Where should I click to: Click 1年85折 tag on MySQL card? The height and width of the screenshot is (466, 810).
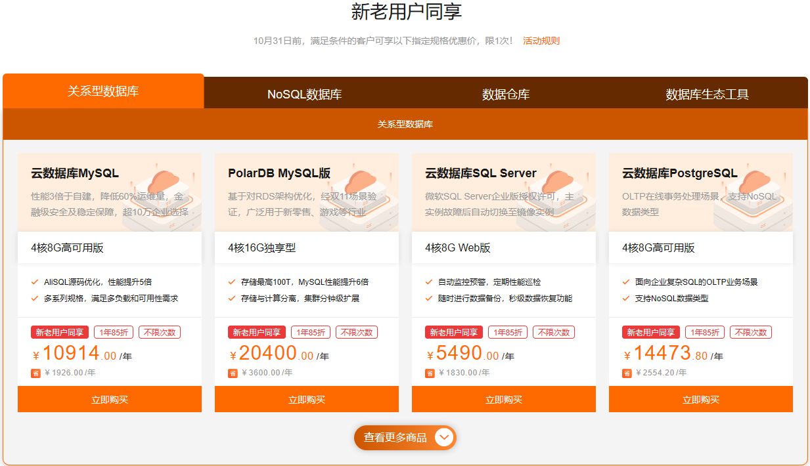tap(114, 332)
